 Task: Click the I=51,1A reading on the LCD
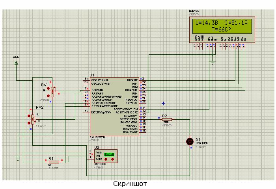(237, 23)
